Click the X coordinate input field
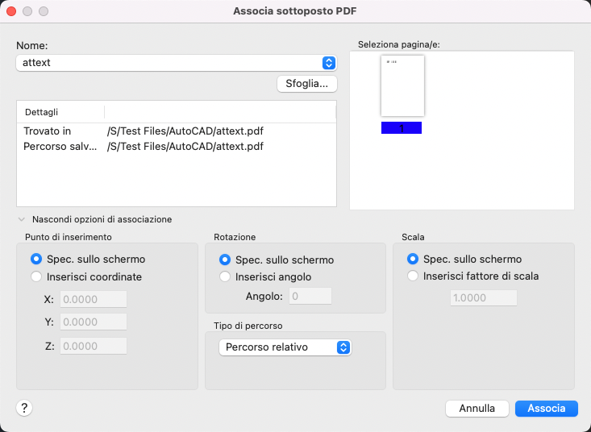 94,300
